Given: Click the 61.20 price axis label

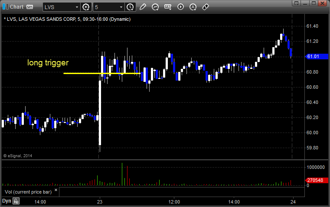Looking at the screenshot, I should tap(312, 41).
